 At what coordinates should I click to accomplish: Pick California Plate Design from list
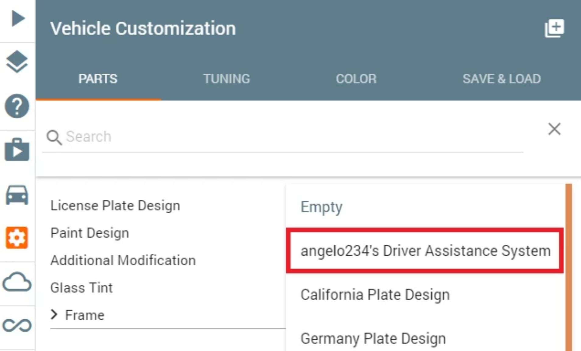point(375,295)
